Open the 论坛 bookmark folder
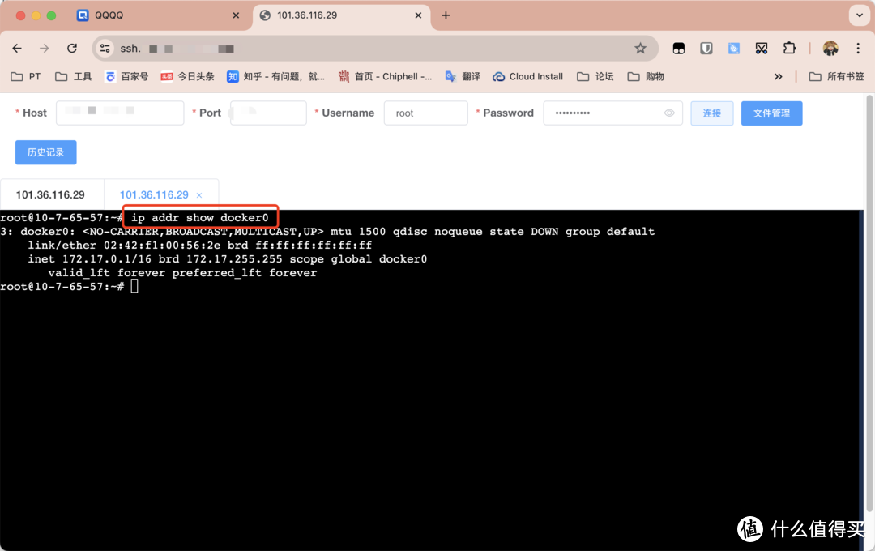This screenshot has height=551, width=875. [595, 76]
